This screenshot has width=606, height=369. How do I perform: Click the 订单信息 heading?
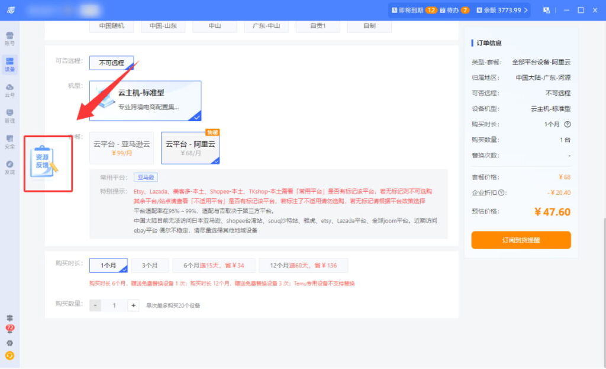tap(489, 43)
